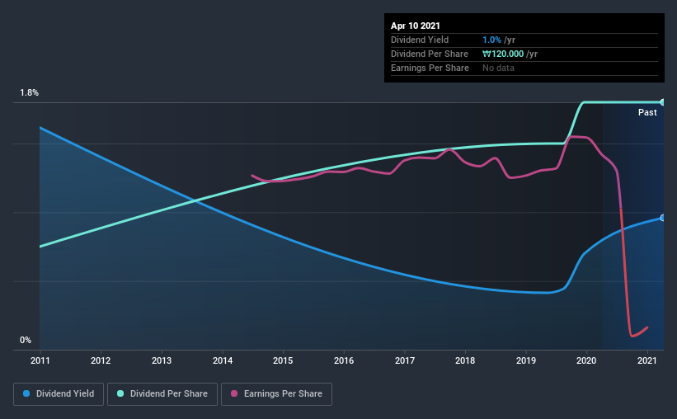Screen dimensions: 677x419
Task: Click the Dividend Per Share endpoint marker dot
Action: coord(662,102)
